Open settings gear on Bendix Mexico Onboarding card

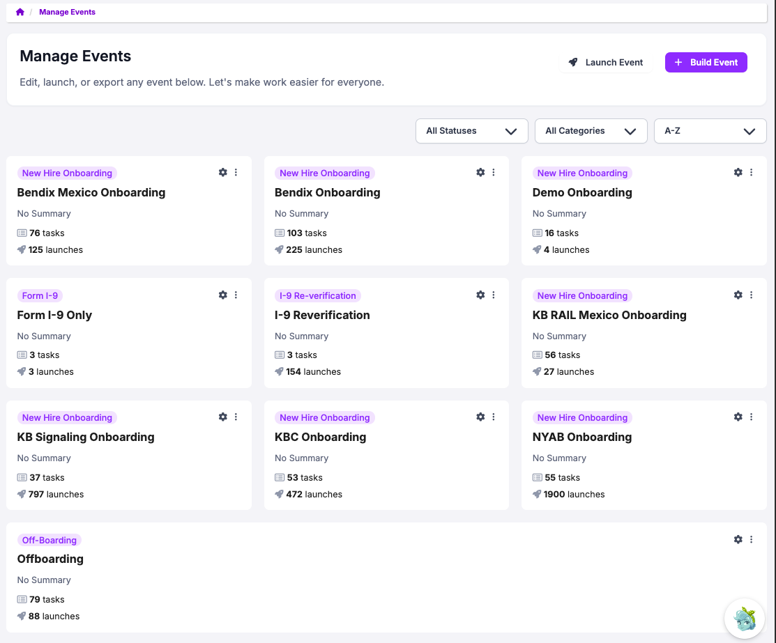pos(223,172)
